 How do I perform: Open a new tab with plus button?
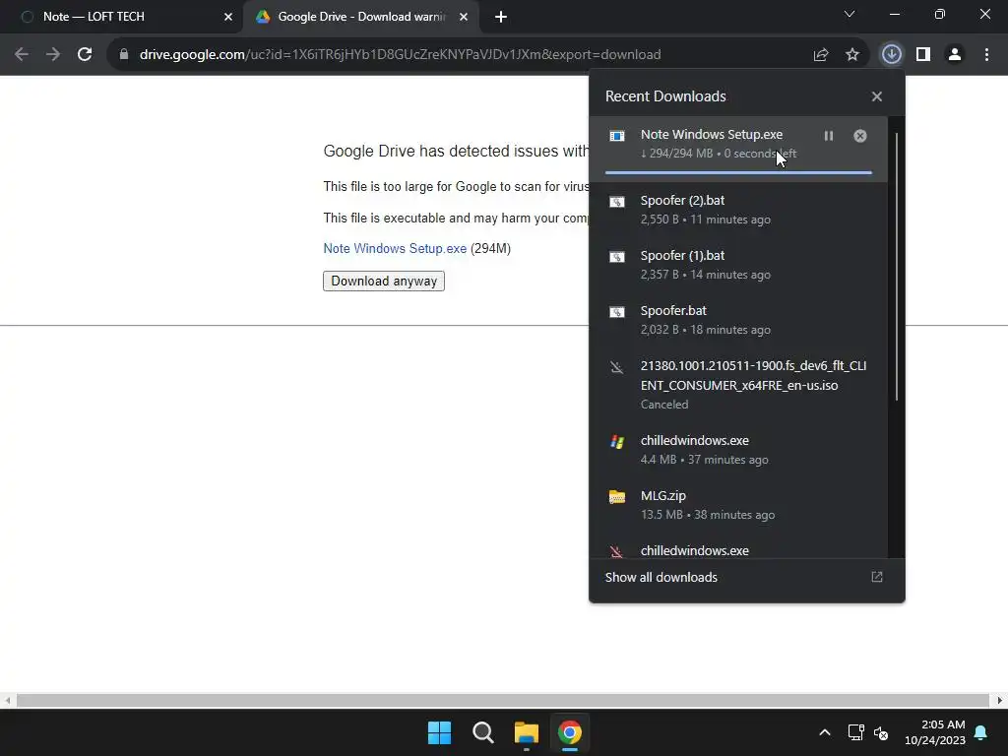point(501,17)
